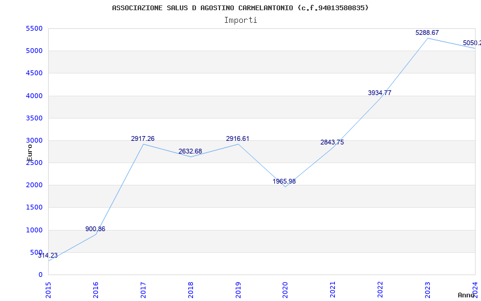Click the x-axis year 2019
The height and width of the screenshot is (301, 481).
pyautogui.click(x=238, y=290)
